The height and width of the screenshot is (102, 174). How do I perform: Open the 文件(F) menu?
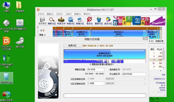click(x=41, y=14)
